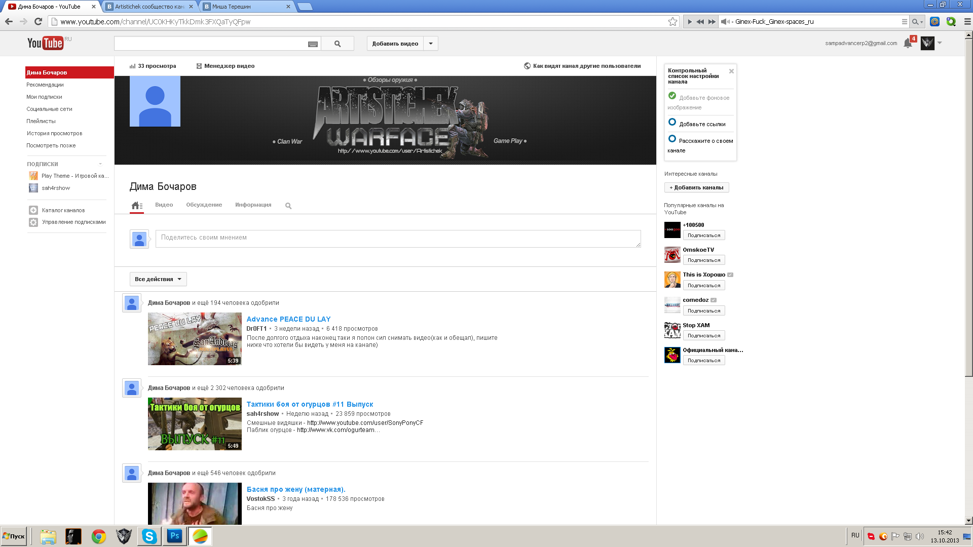Screen dimensions: 973x547
Task: Open Chrome from the taskbar
Action: click(x=99, y=536)
